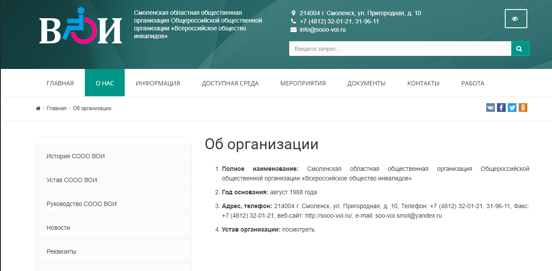Image resolution: width=552 pixels, height=271 pixels.
Task: Click the envelope icon by email
Action: pos(294,30)
